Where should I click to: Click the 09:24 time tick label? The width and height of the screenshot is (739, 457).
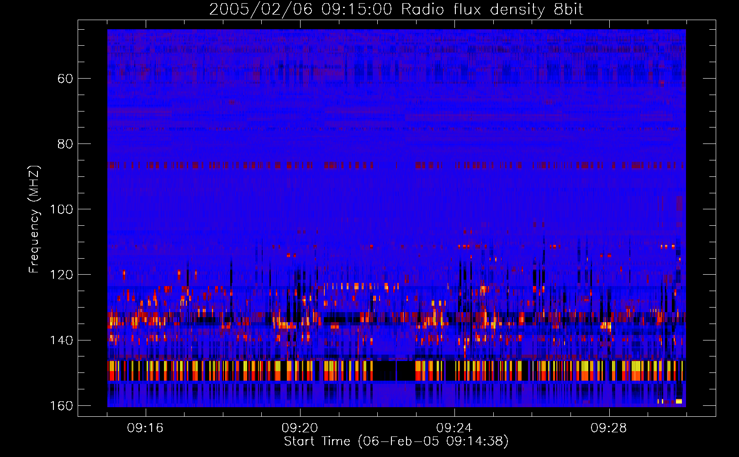point(454,428)
